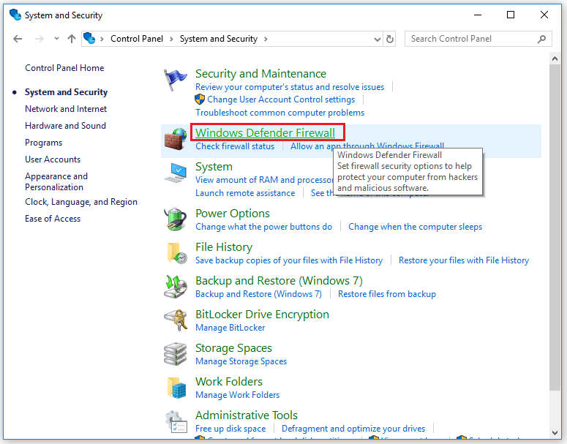Open Appearance and Personalization category
The height and width of the screenshot is (444, 567).
pos(56,181)
